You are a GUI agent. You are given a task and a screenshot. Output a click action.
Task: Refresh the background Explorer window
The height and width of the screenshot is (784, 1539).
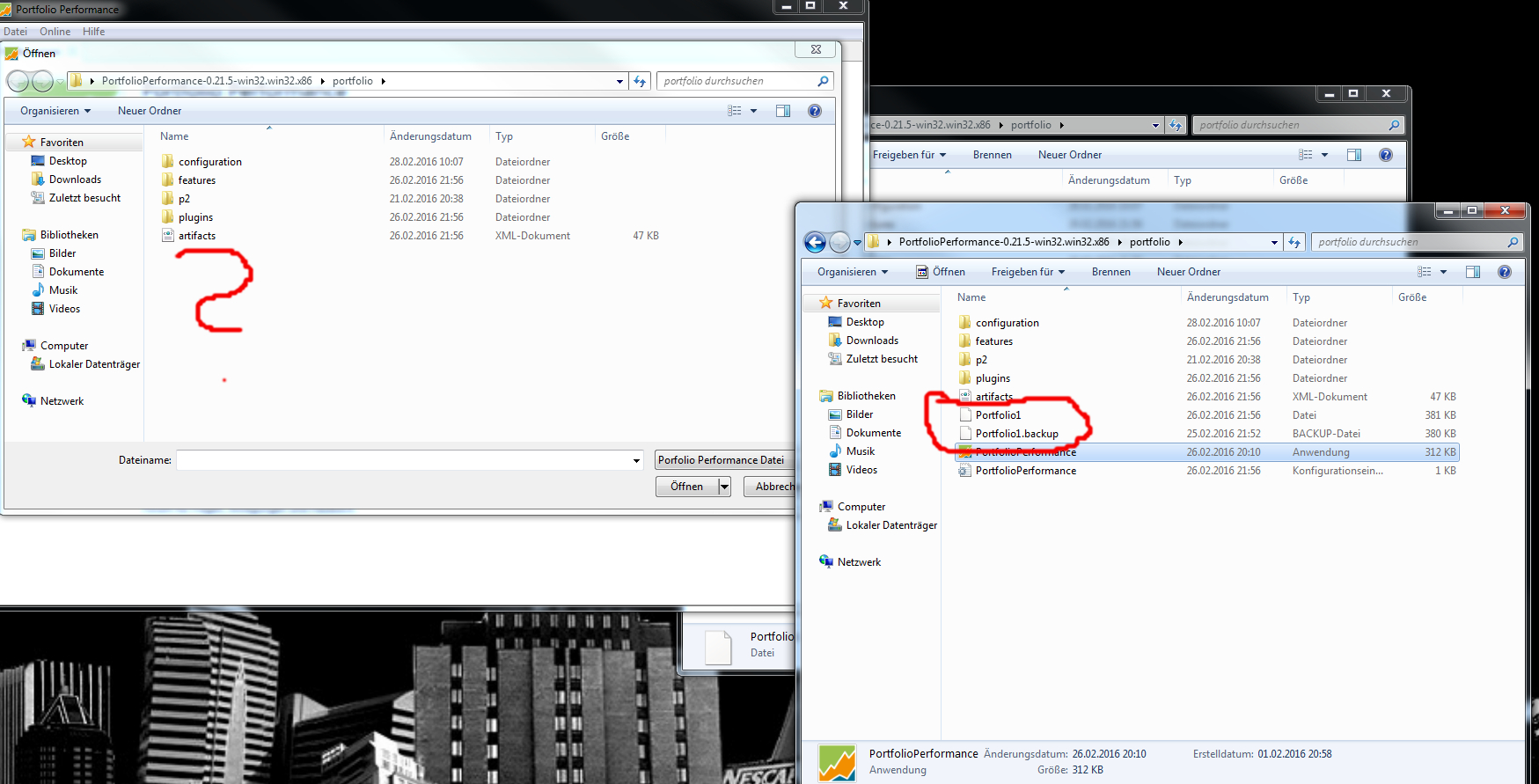coord(1176,125)
